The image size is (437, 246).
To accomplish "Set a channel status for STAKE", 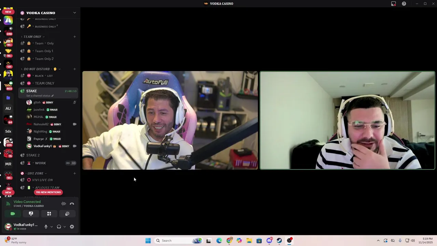I will [40, 96].
